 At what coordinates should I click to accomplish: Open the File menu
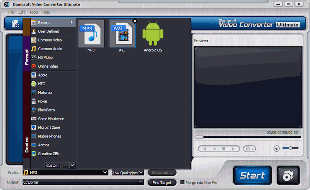11,12
